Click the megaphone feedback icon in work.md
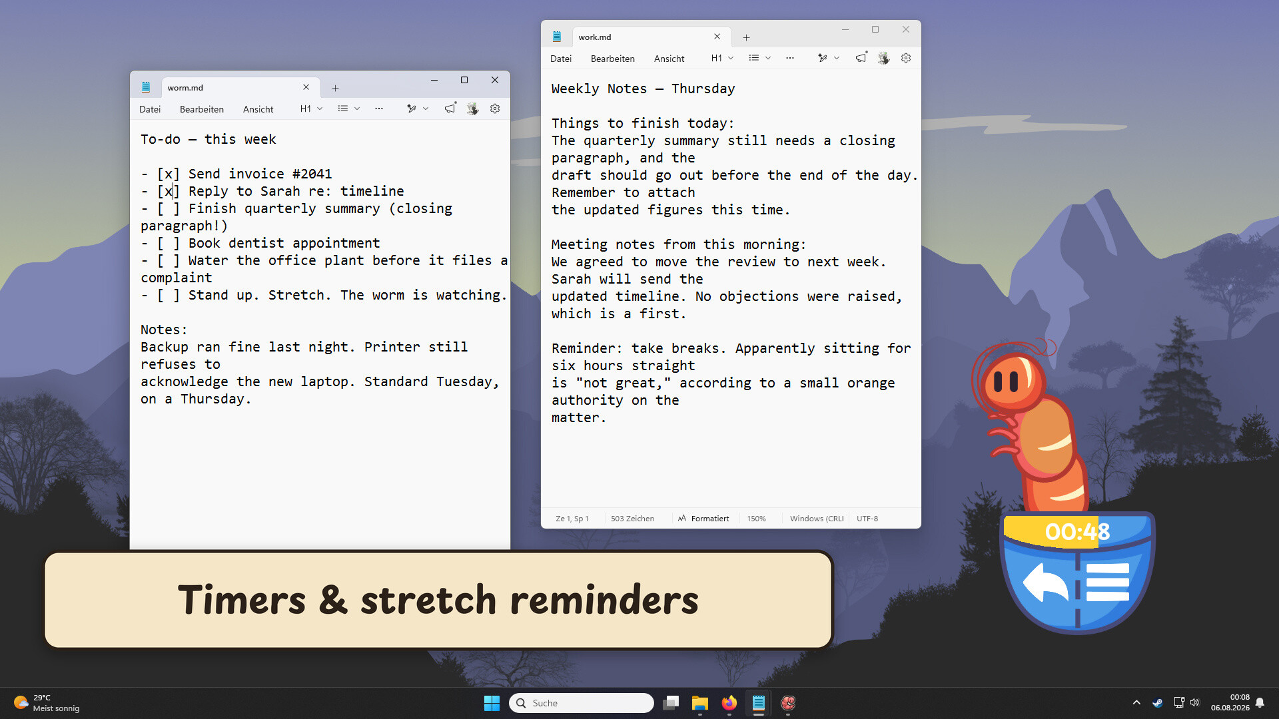Image resolution: width=1279 pixels, height=719 pixels. coord(861,58)
